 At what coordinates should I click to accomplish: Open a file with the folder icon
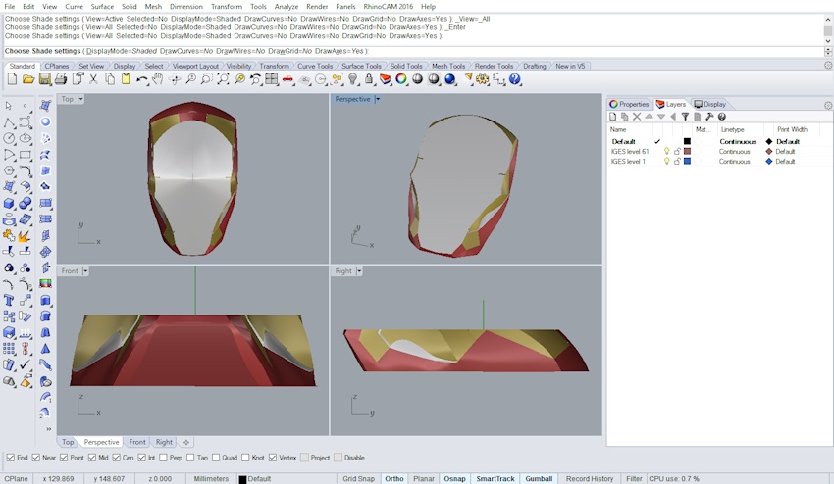[28, 79]
